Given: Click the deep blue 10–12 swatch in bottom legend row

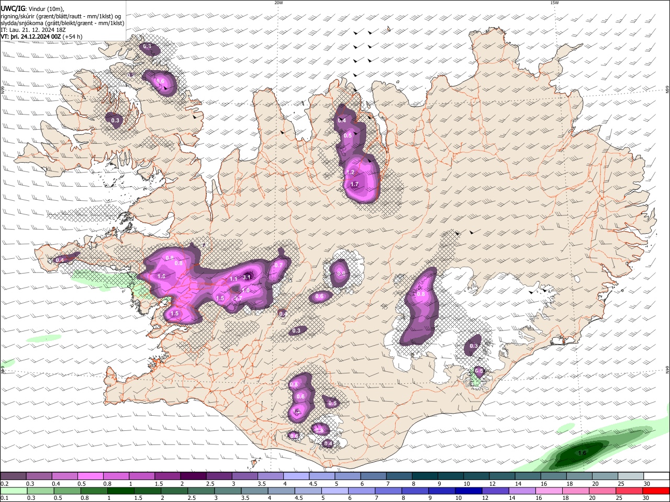Looking at the screenshot, I should pos(468,490).
